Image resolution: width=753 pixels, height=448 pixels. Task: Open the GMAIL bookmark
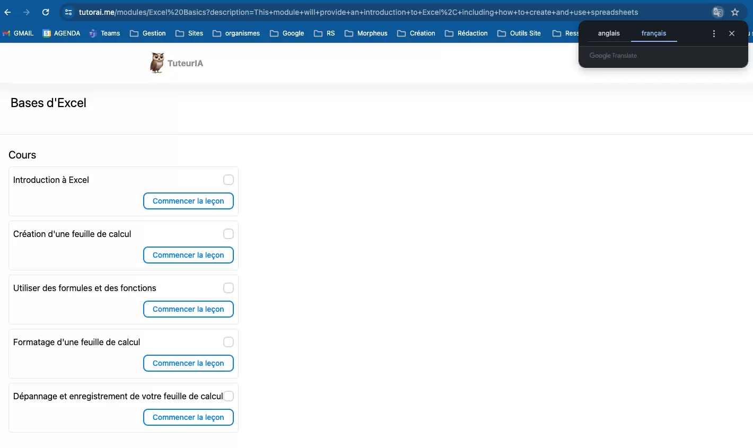(18, 33)
